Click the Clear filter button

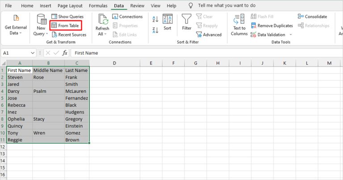pos(205,17)
